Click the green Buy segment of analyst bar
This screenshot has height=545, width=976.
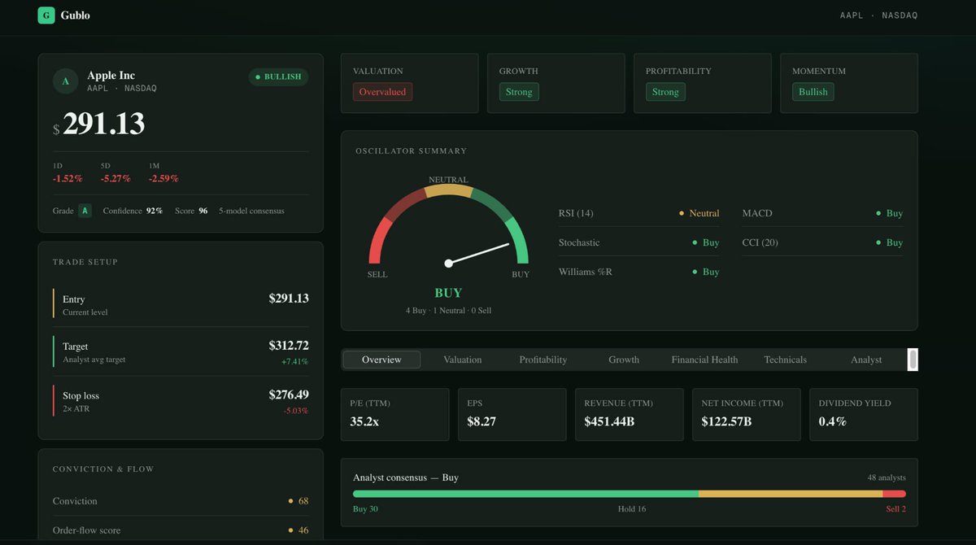(525, 494)
